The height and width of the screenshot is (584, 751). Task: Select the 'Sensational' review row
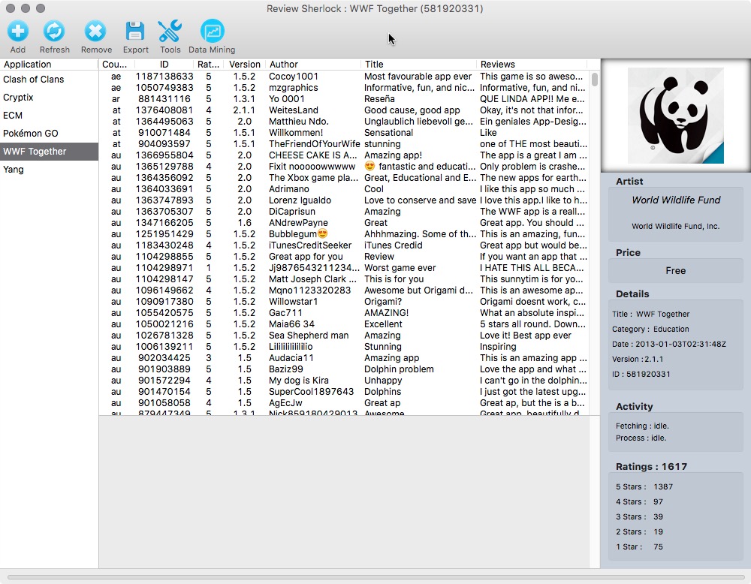[344, 133]
